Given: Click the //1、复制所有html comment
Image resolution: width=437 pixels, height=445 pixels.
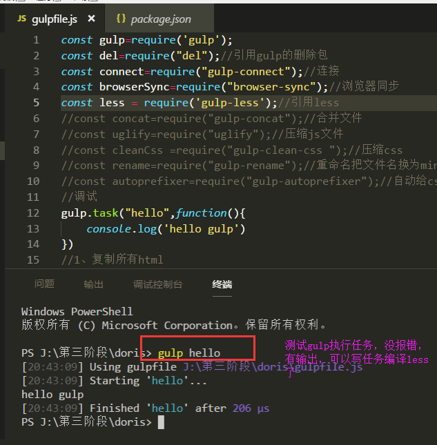Looking at the screenshot, I should tap(113, 259).
